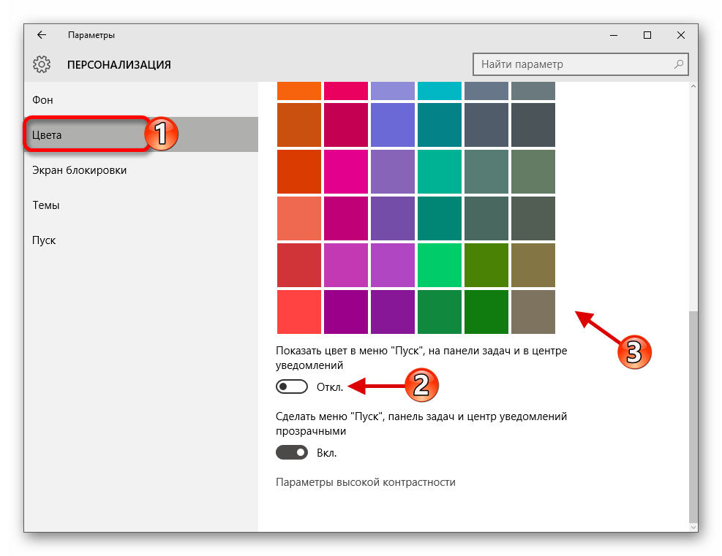Image resolution: width=722 pixels, height=556 pixels.
Task: Maximize the Параметры window
Action: pos(647,35)
